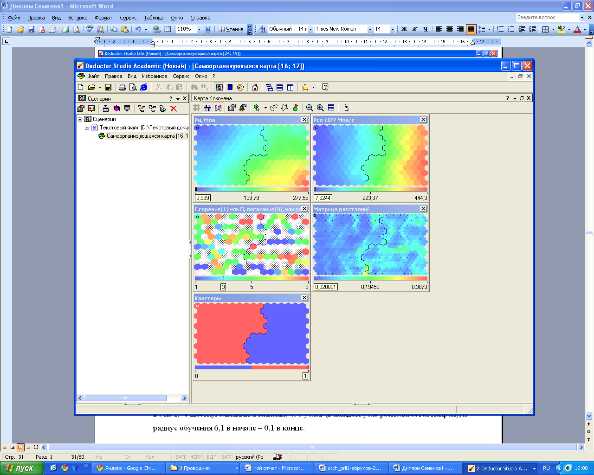Open Вставка menu in Word
This screenshot has height=475, width=594.
click(77, 18)
